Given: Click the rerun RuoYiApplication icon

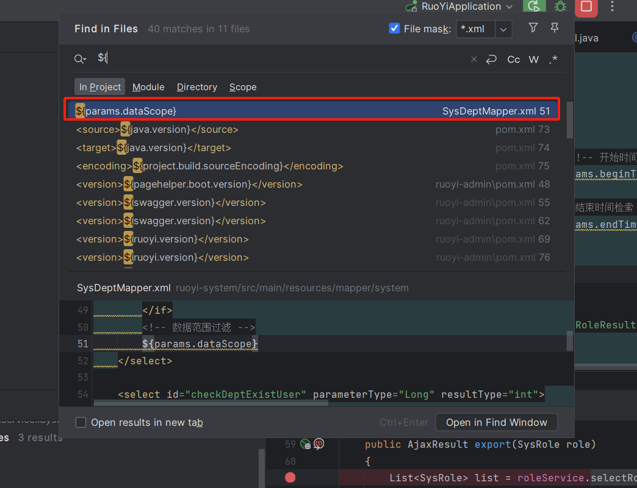Looking at the screenshot, I should pos(534,6).
